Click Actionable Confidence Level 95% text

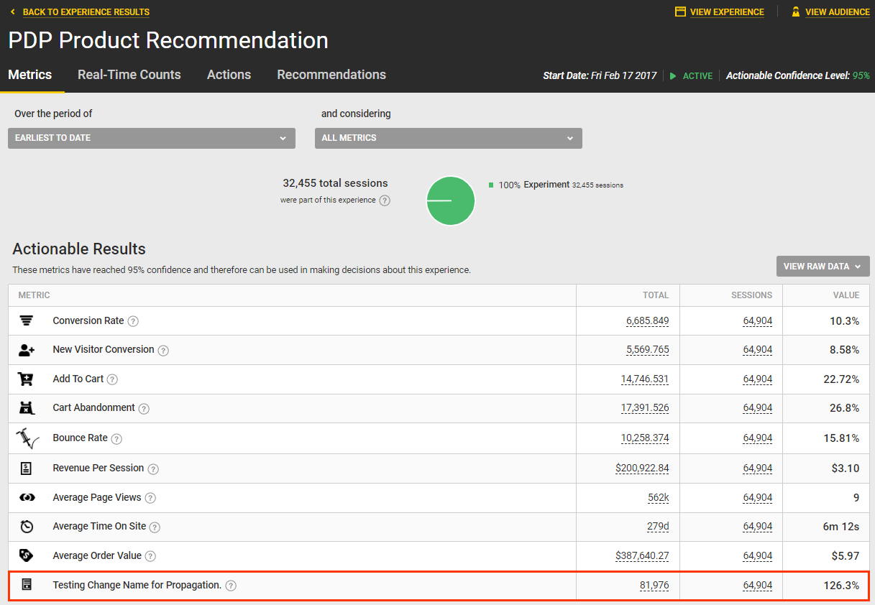tap(798, 75)
